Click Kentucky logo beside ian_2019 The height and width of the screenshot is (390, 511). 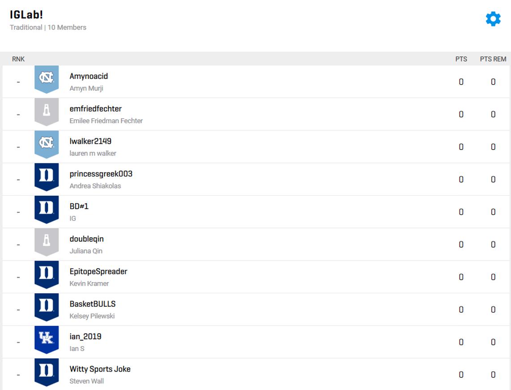click(x=47, y=340)
